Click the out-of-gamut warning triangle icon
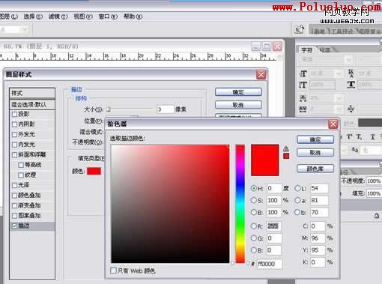This screenshot has width=382, height=284. coord(286,148)
